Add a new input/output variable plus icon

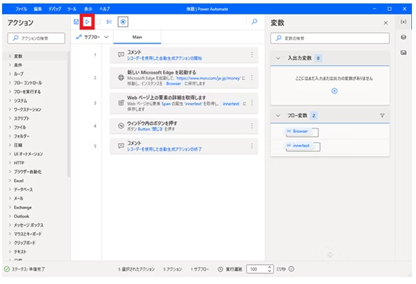[x=334, y=91]
